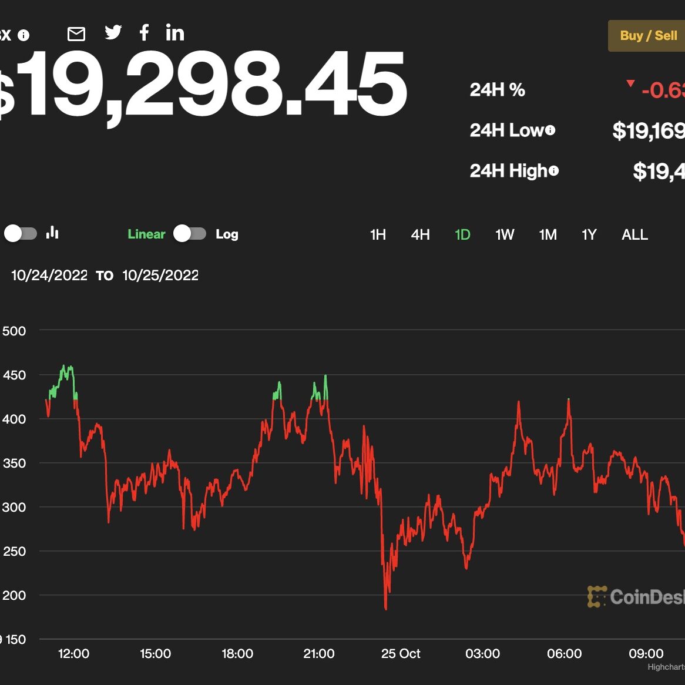The width and height of the screenshot is (685, 685).
Task: Share via the email icon
Action: click(x=76, y=33)
